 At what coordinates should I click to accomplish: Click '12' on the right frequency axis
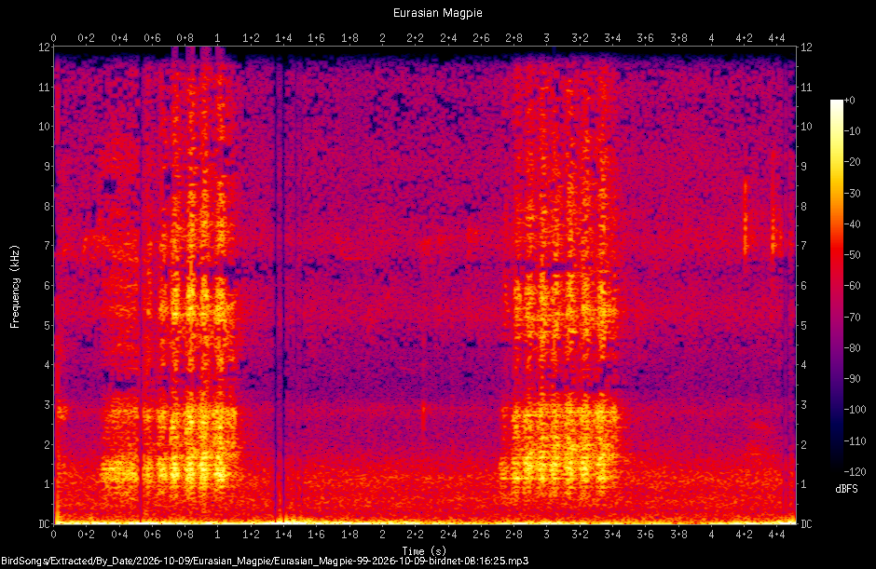(807, 47)
